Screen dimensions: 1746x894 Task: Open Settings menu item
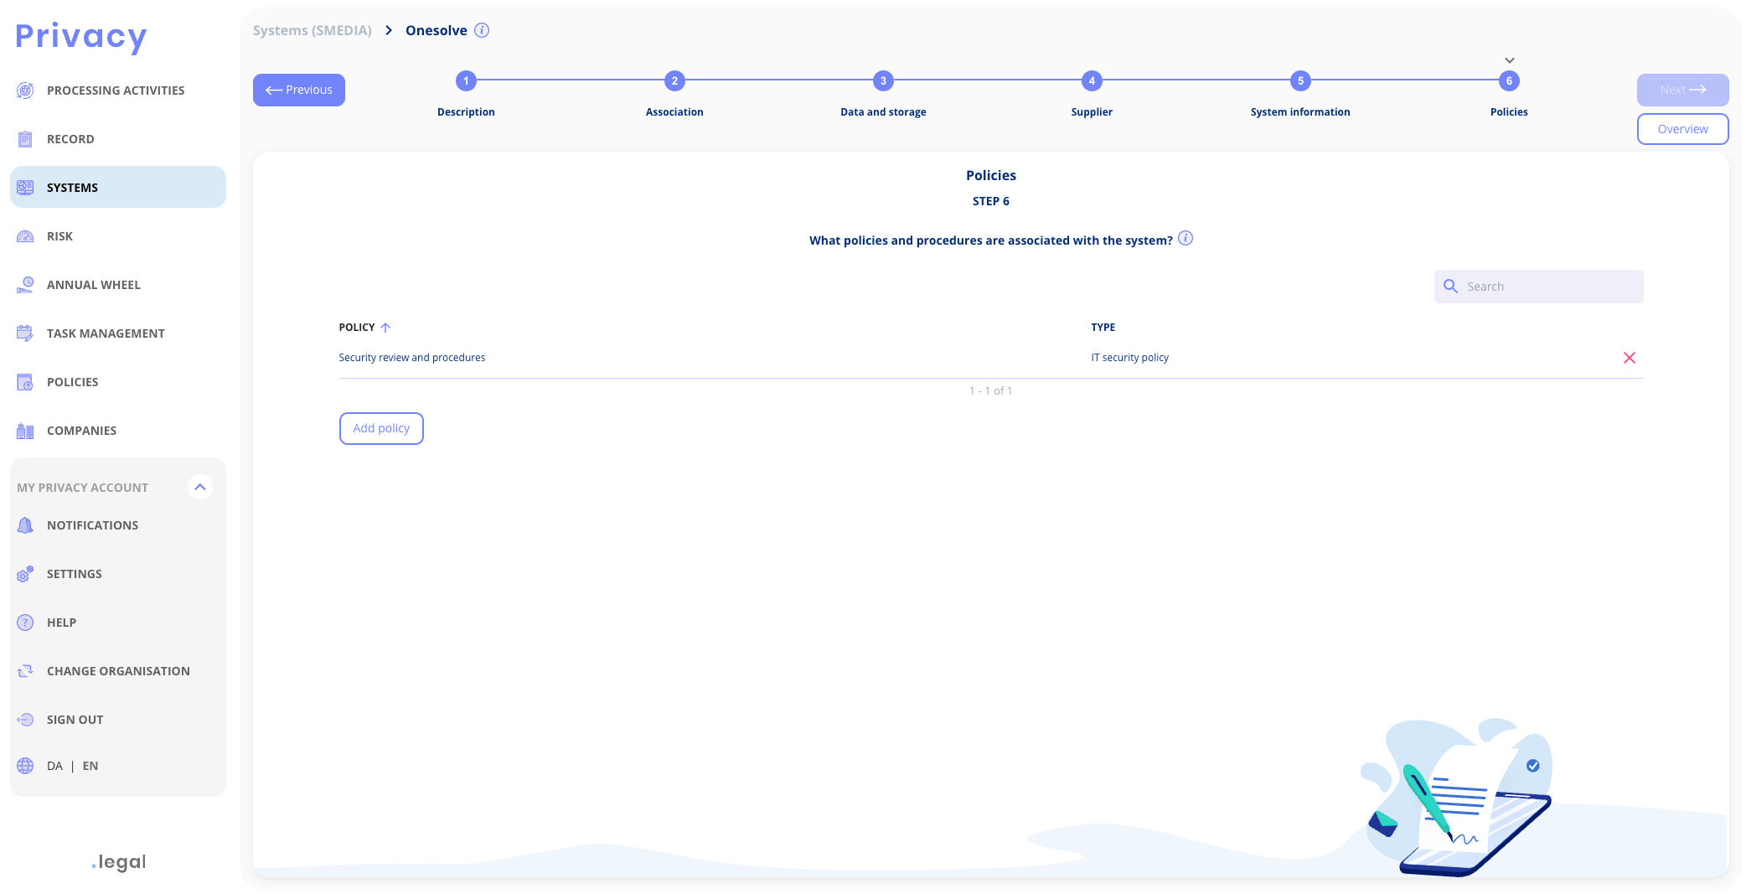(x=118, y=574)
